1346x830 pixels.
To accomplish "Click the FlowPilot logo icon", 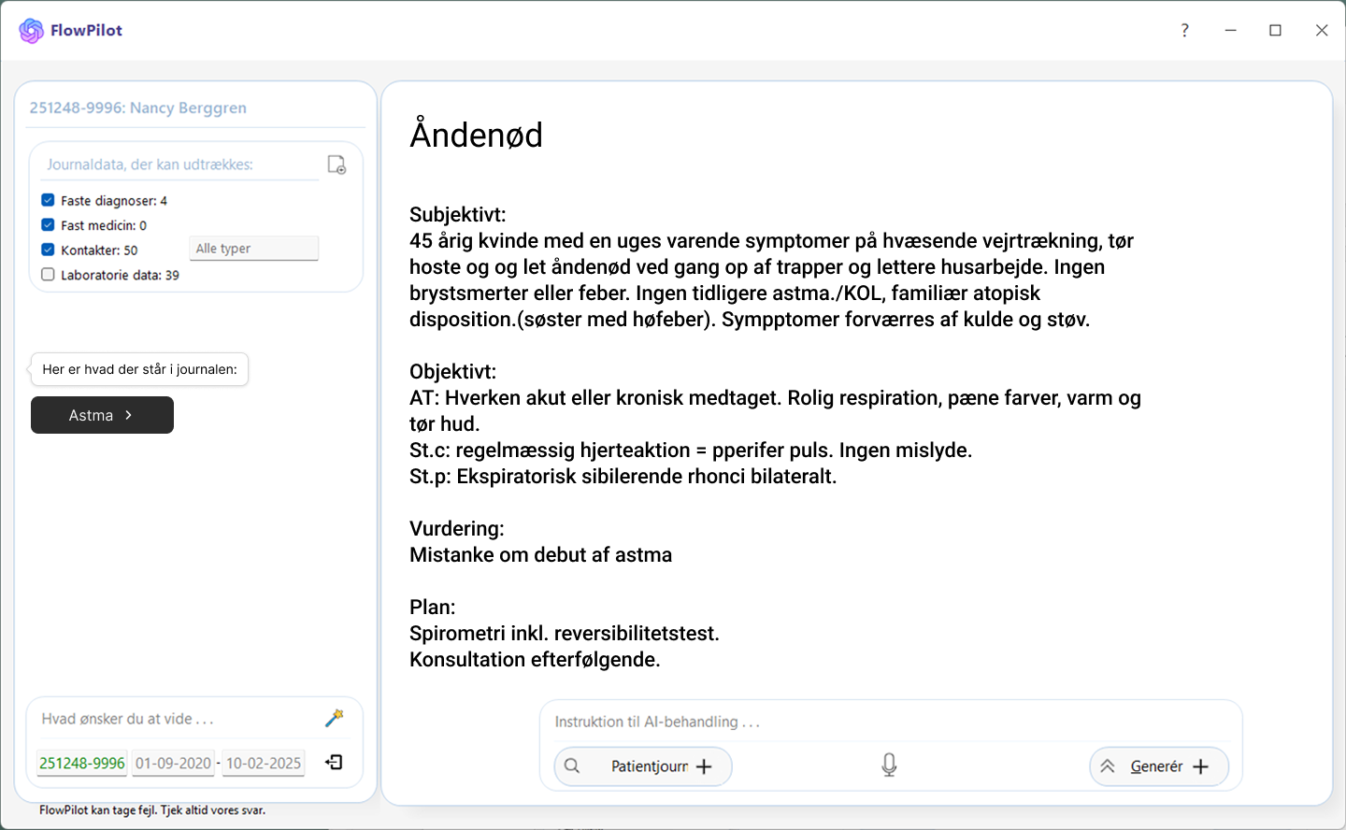I will point(31,31).
